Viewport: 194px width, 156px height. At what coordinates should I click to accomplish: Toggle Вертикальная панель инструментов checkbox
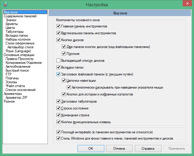click(x=58, y=33)
